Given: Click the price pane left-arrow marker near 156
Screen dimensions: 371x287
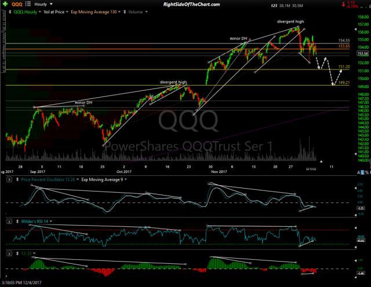Looking at the screenshot, I should coord(355,30).
